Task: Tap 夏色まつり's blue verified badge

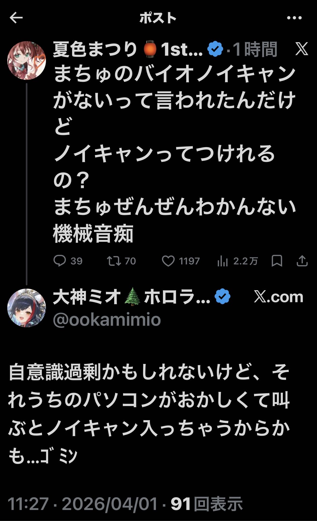Action: point(215,49)
